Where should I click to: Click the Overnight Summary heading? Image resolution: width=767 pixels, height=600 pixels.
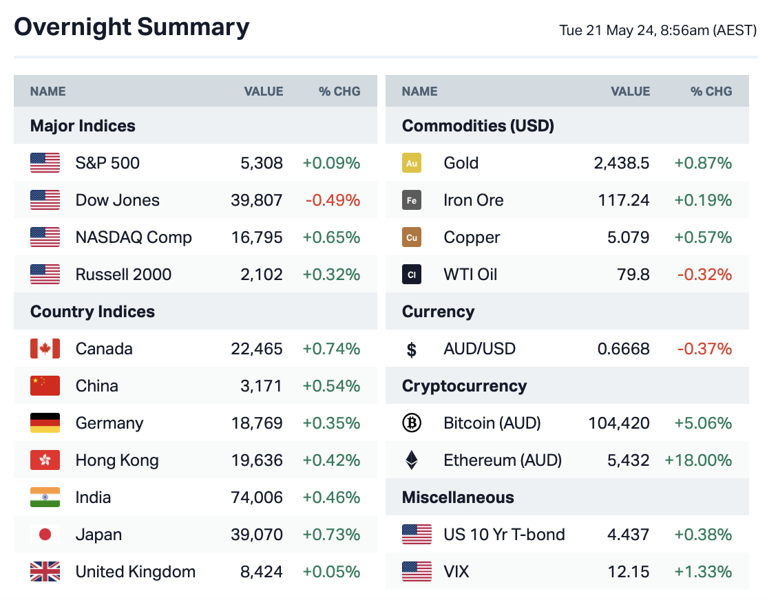click(x=132, y=27)
